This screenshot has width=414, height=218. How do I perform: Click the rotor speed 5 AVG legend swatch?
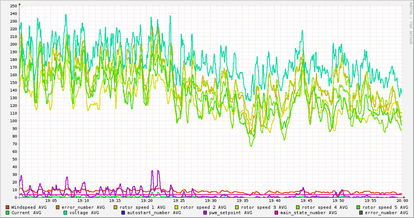coord(358,207)
